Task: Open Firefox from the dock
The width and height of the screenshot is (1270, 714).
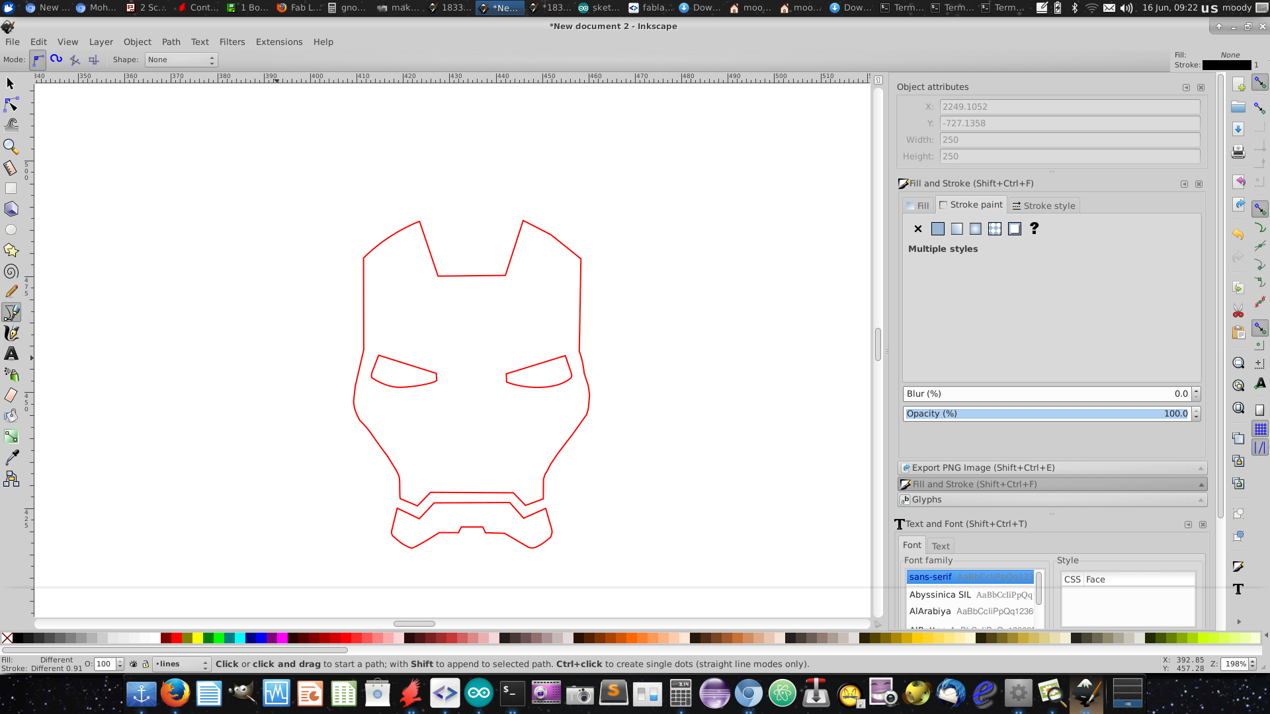Action: 175,694
